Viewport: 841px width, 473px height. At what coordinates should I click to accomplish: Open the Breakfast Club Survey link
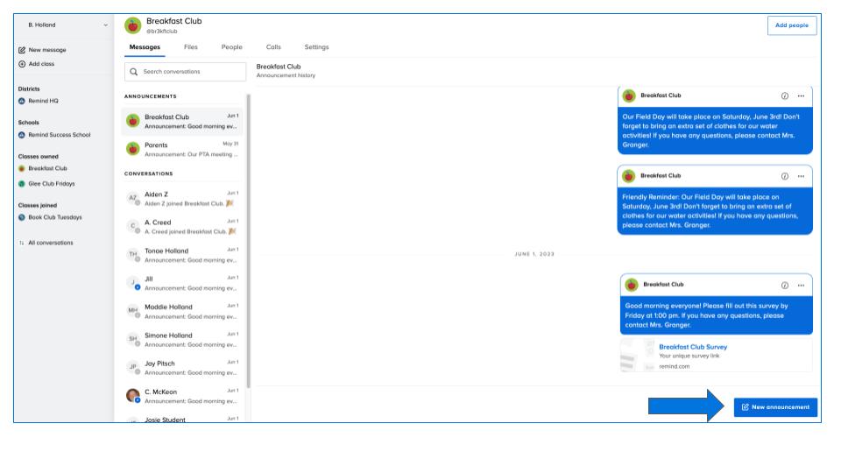click(692, 347)
